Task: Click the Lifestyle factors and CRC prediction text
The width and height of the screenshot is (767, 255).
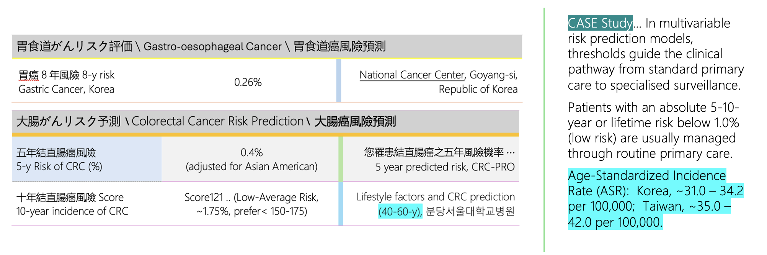Action: click(436, 197)
